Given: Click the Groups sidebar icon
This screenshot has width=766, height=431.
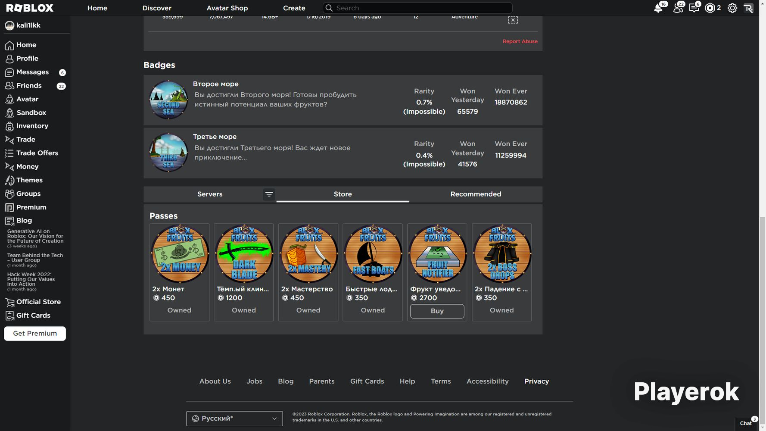Looking at the screenshot, I should pyautogui.click(x=9, y=194).
